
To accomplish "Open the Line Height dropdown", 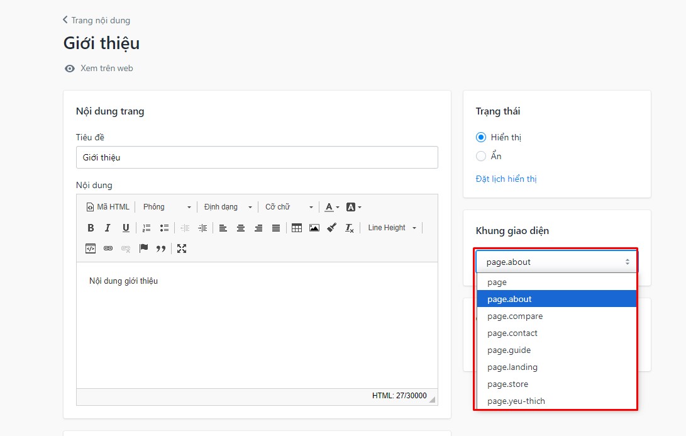I will (x=392, y=228).
